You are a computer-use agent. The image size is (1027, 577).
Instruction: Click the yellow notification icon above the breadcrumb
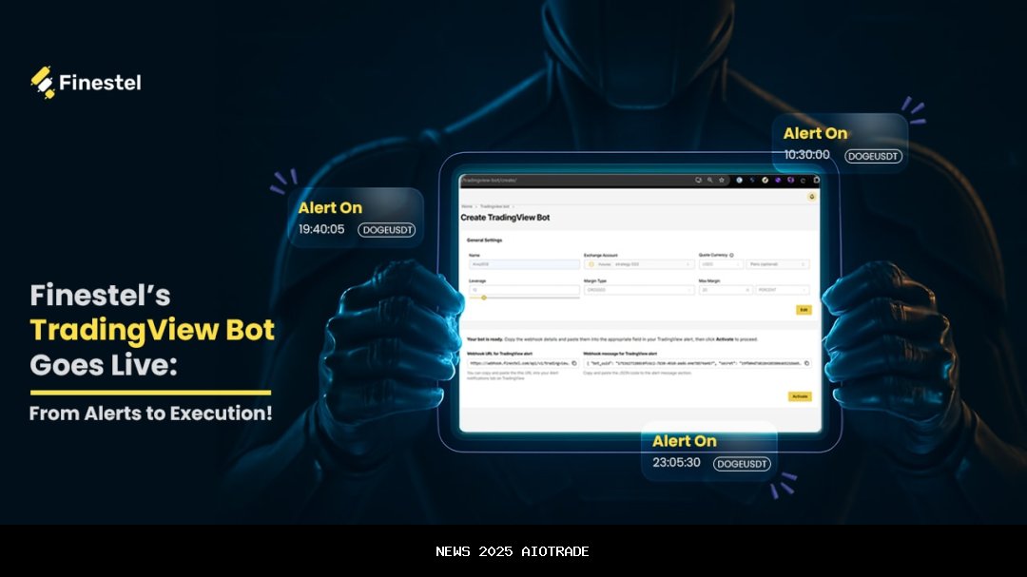click(x=811, y=196)
